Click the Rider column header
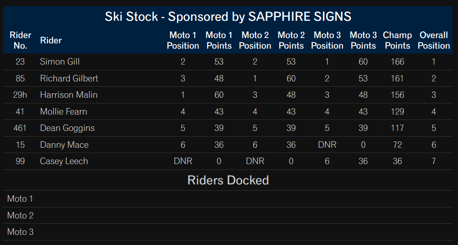The height and width of the screenshot is (245, 458). point(51,40)
